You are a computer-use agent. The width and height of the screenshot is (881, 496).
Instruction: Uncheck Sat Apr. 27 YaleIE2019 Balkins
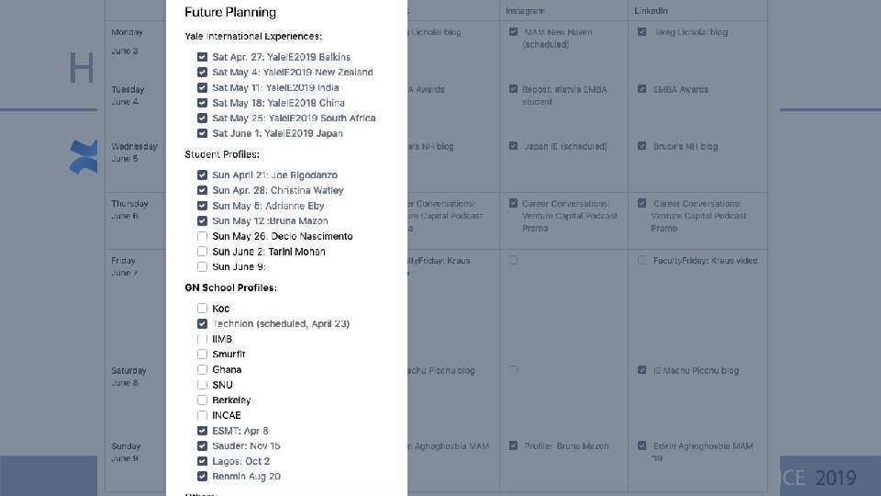click(202, 57)
